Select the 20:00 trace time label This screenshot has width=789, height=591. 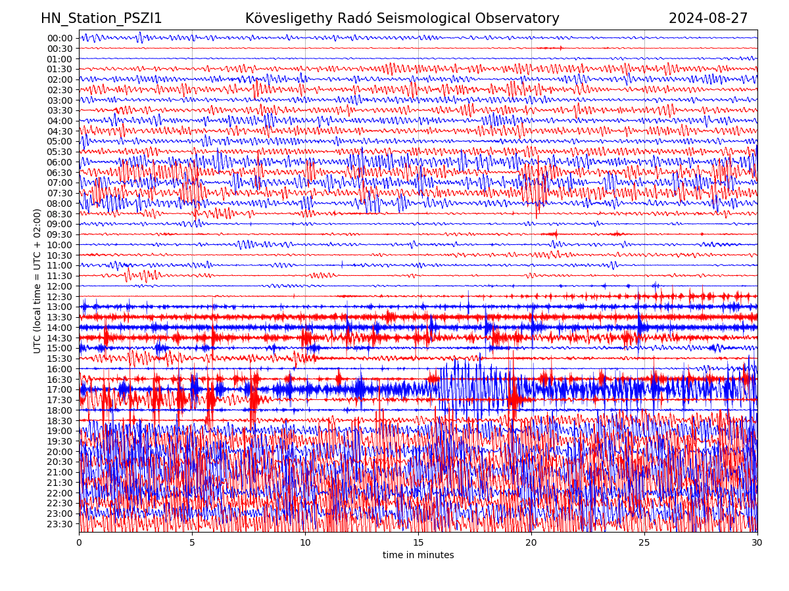(60, 452)
